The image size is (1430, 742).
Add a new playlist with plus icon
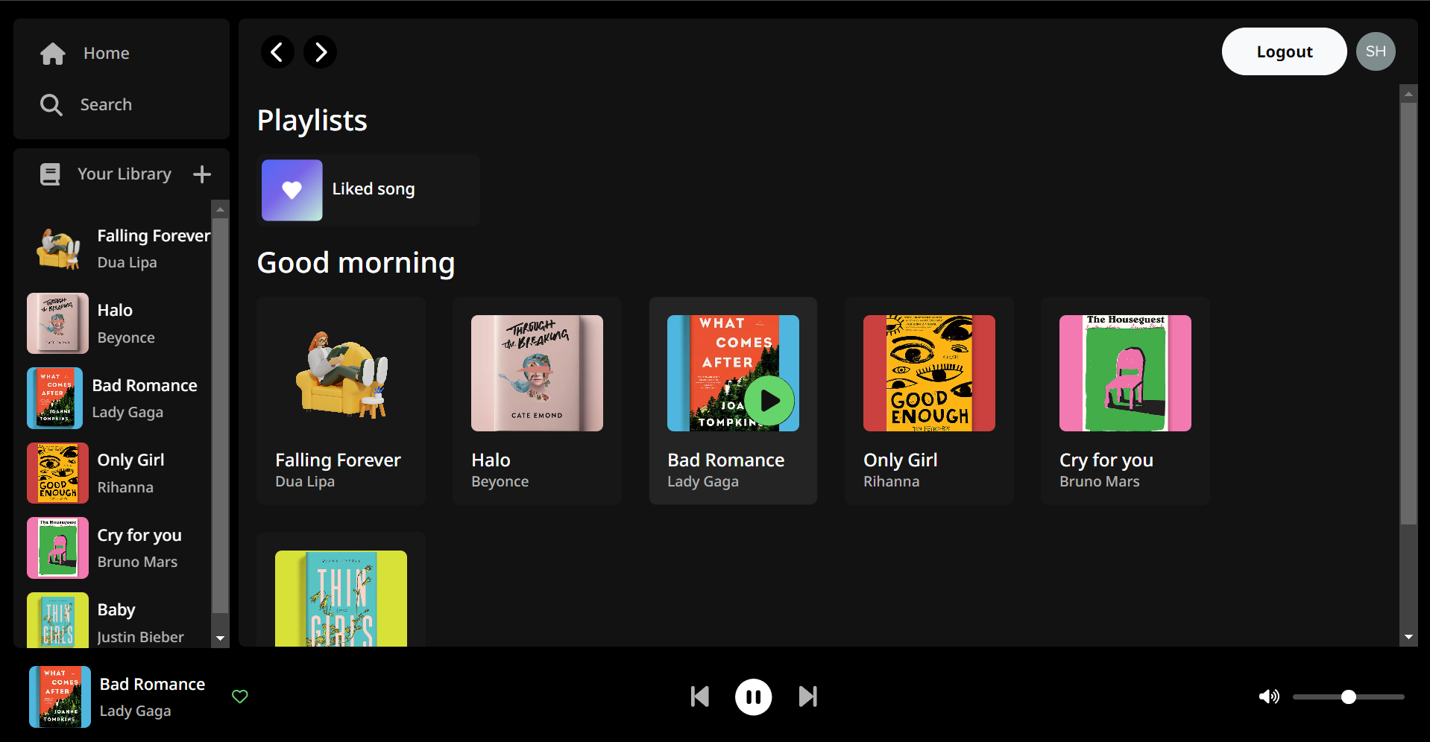tap(202, 174)
